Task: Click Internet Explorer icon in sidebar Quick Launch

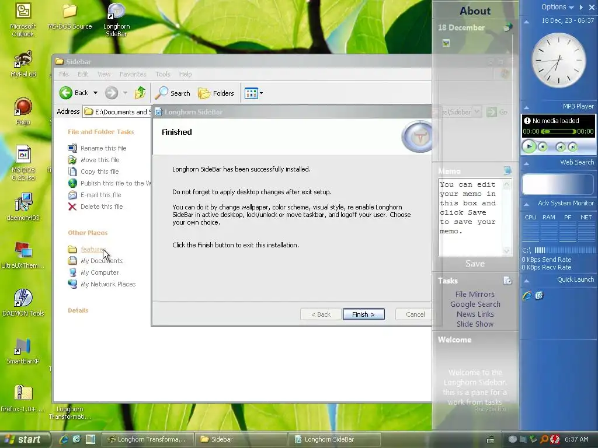Action: point(527,296)
